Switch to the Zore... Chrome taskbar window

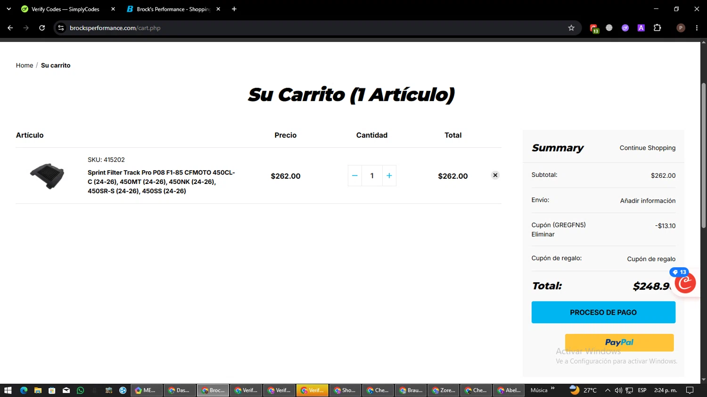coord(444,390)
